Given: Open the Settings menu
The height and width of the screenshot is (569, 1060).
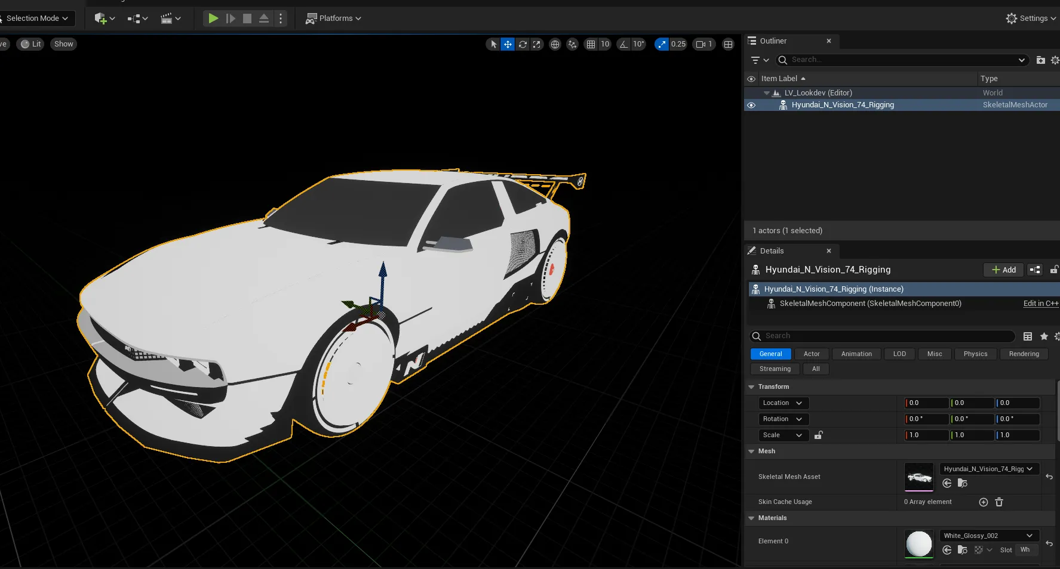Looking at the screenshot, I should click(1031, 18).
